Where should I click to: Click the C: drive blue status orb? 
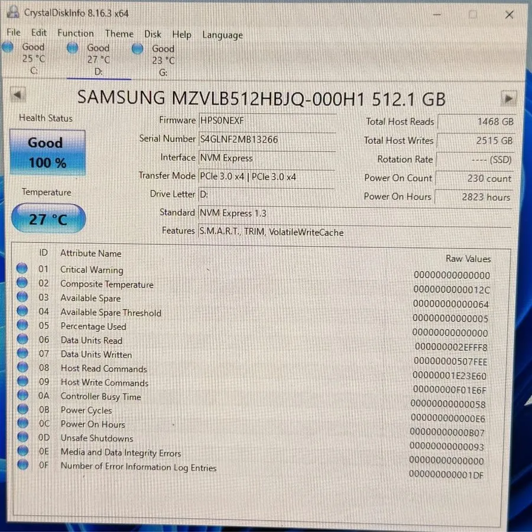coord(8,47)
